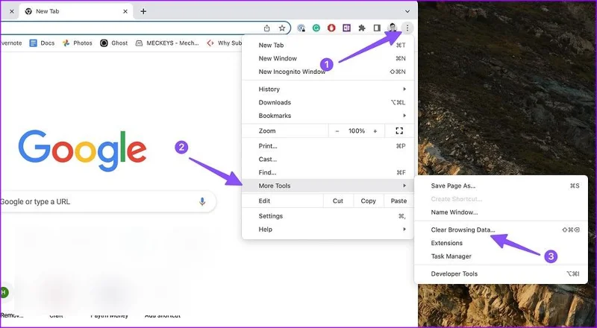Screen dimensions: 597x328
Task: Choose Find from the menu
Action: tap(328, 173)
